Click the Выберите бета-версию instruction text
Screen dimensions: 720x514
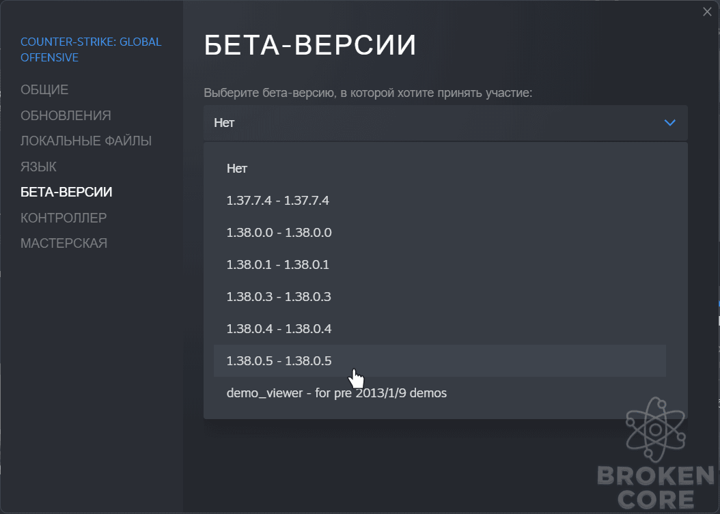(368, 93)
